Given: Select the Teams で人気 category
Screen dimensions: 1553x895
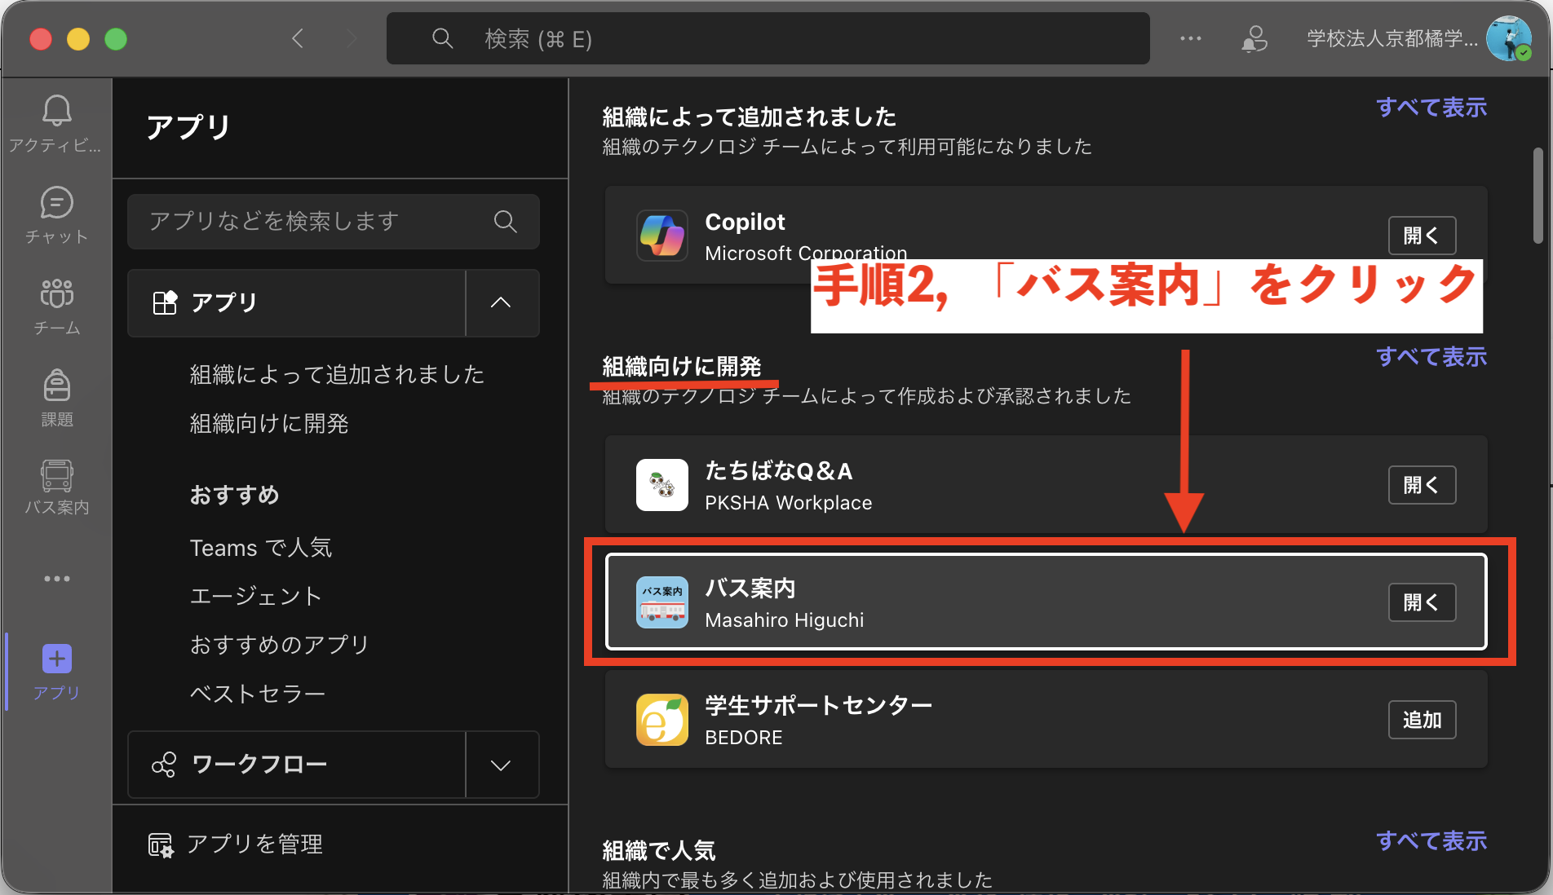Looking at the screenshot, I should point(260,548).
